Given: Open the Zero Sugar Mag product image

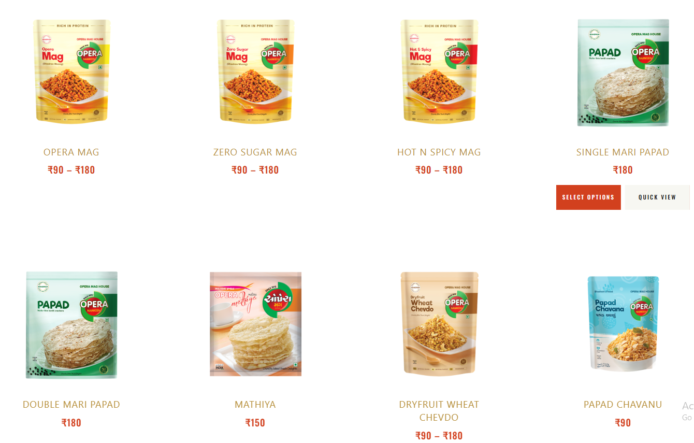Looking at the screenshot, I should click(255, 72).
